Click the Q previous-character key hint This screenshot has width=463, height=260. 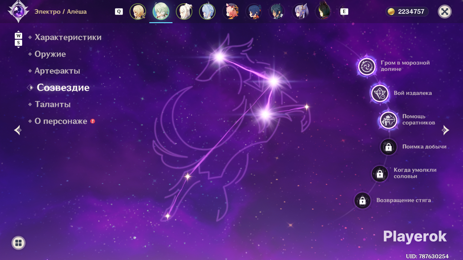tap(119, 11)
